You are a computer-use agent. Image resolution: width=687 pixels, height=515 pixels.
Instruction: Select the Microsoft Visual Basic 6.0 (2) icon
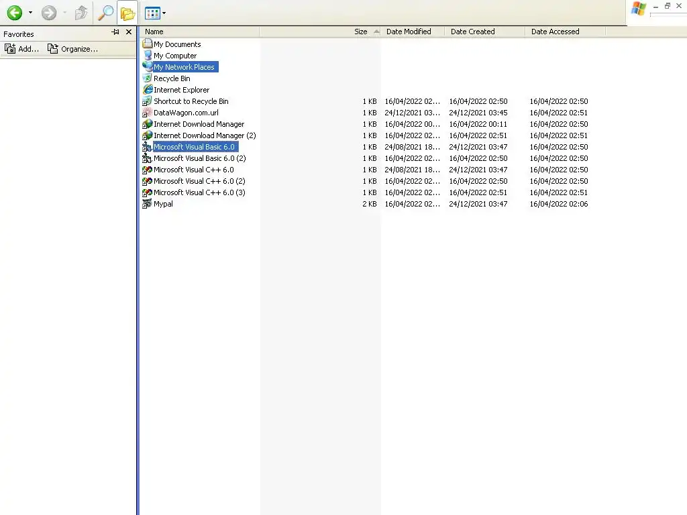pos(148,158)
